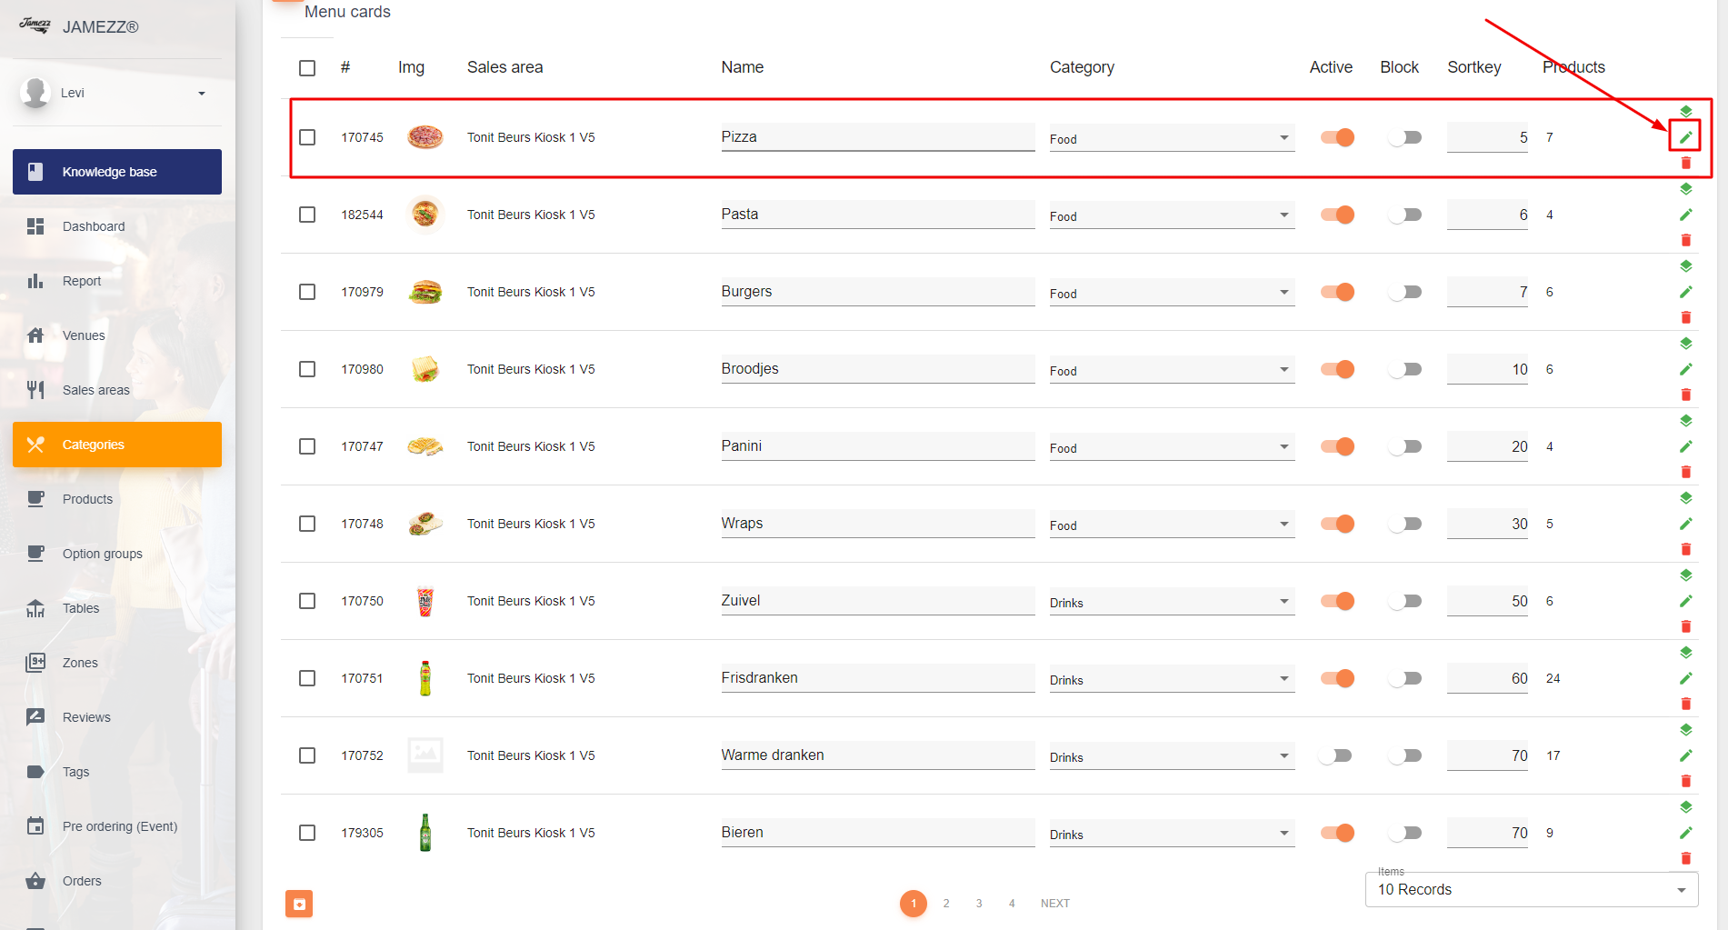
Task: Check the checkbox for Broodjes row
Action: [307, 369]
